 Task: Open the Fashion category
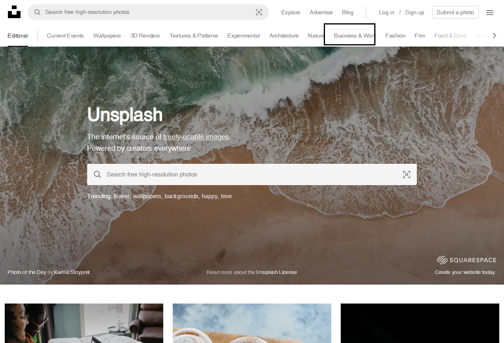[396, 36]
